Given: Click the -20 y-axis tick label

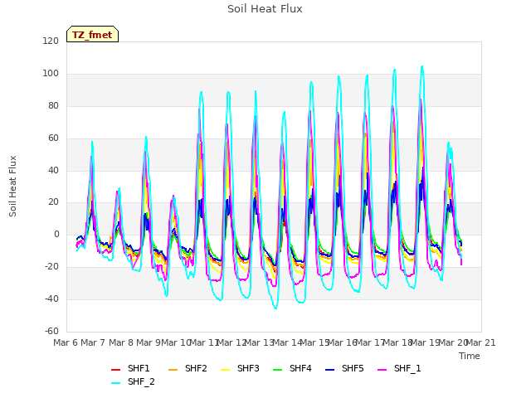Looking at the screenshot, I should pos(51,267).
